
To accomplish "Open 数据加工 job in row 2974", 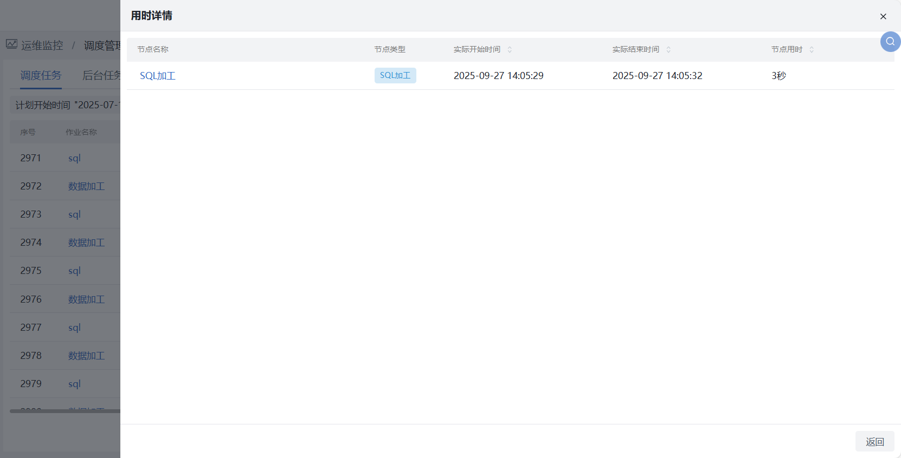I will [86, 243].
